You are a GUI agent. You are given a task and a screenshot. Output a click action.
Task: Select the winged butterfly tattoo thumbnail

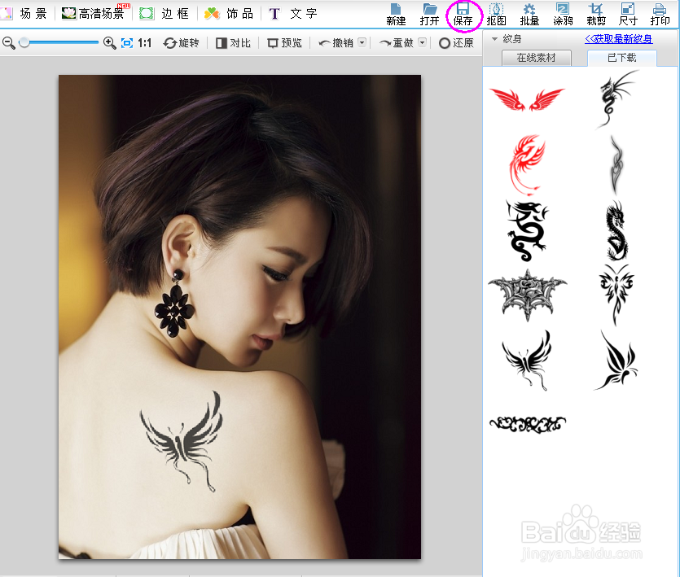(x=526, y=360)
